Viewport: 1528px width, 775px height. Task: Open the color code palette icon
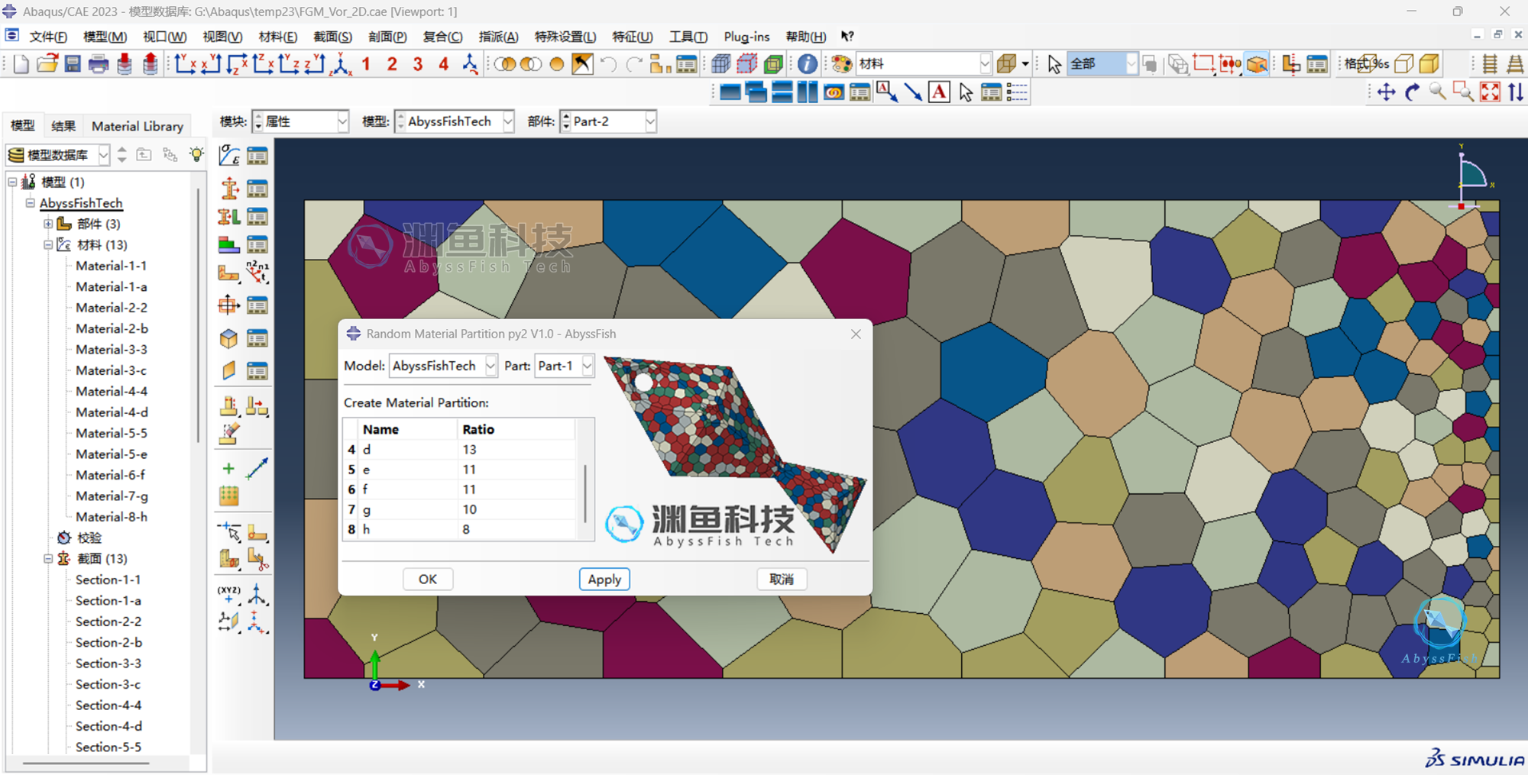click(x=842, y=64)
